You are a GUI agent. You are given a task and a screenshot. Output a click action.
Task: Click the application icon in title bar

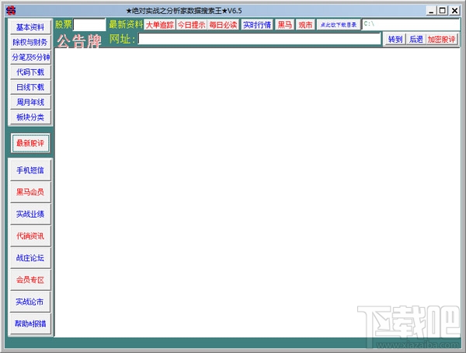point(11,10)
